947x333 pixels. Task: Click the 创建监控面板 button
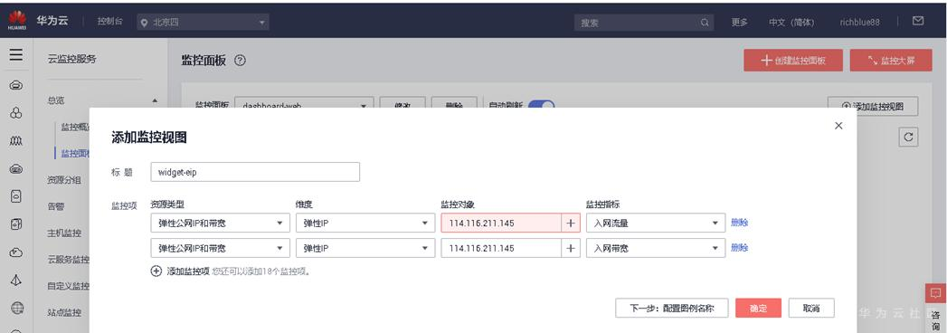(793, 61)
